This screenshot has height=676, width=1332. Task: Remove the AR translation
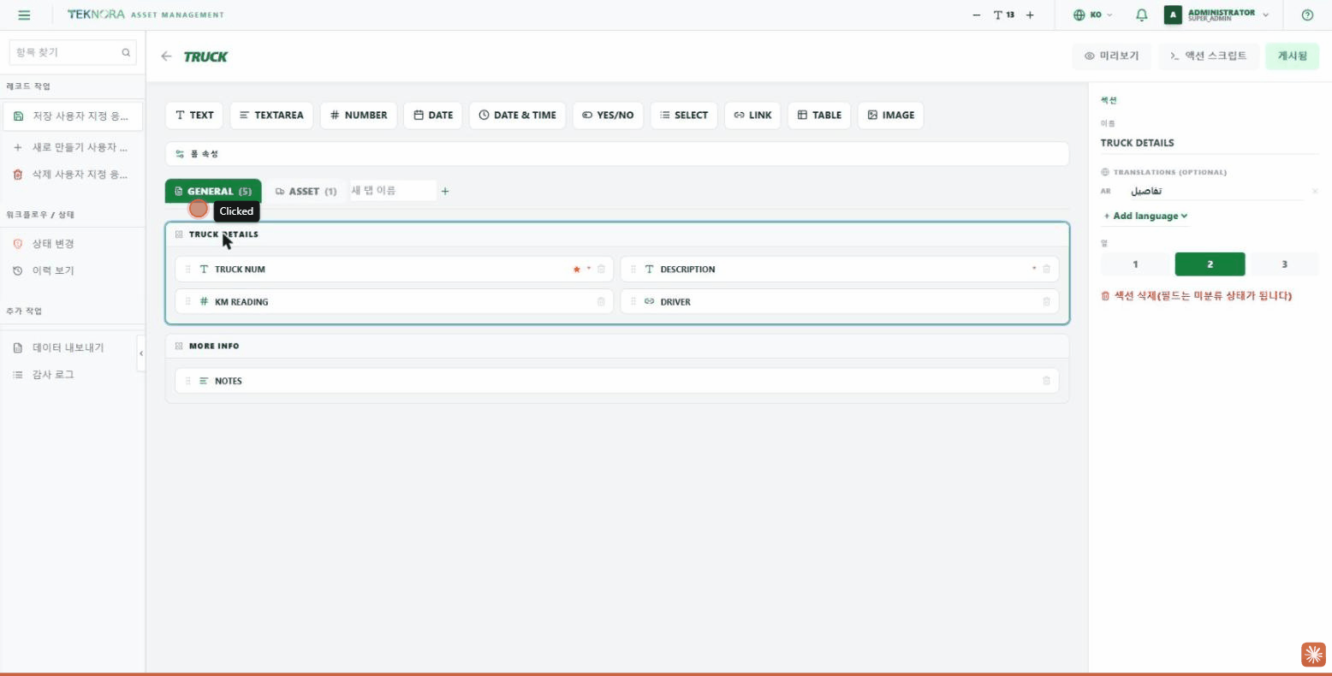coord(1315,191)
